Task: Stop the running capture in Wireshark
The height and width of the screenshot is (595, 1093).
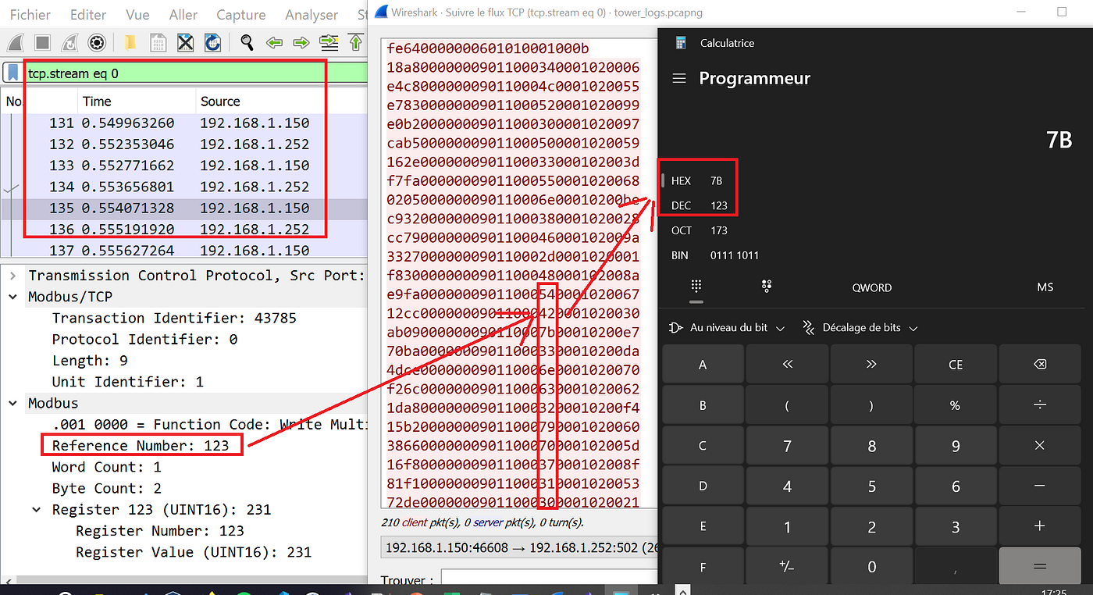Action: point(43,42)
